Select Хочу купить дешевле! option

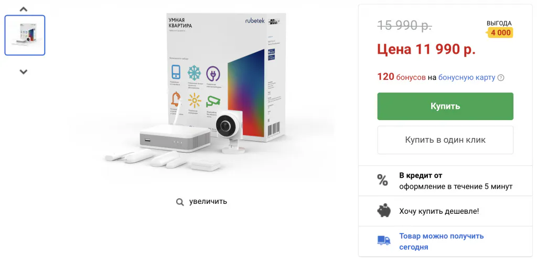point(439,211)
